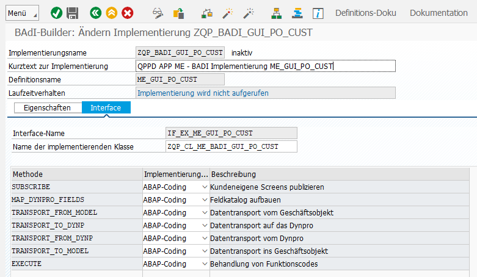Click the Definitions-Doku button

click(365, 13)
